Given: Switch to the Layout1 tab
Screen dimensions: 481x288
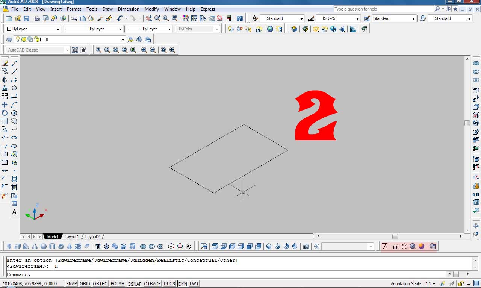Looking at the screenshot, I should [x=71, y=237].
